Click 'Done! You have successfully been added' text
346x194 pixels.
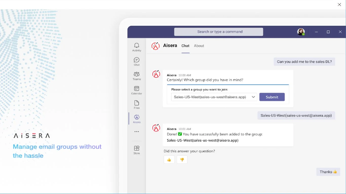click(215, 134)
